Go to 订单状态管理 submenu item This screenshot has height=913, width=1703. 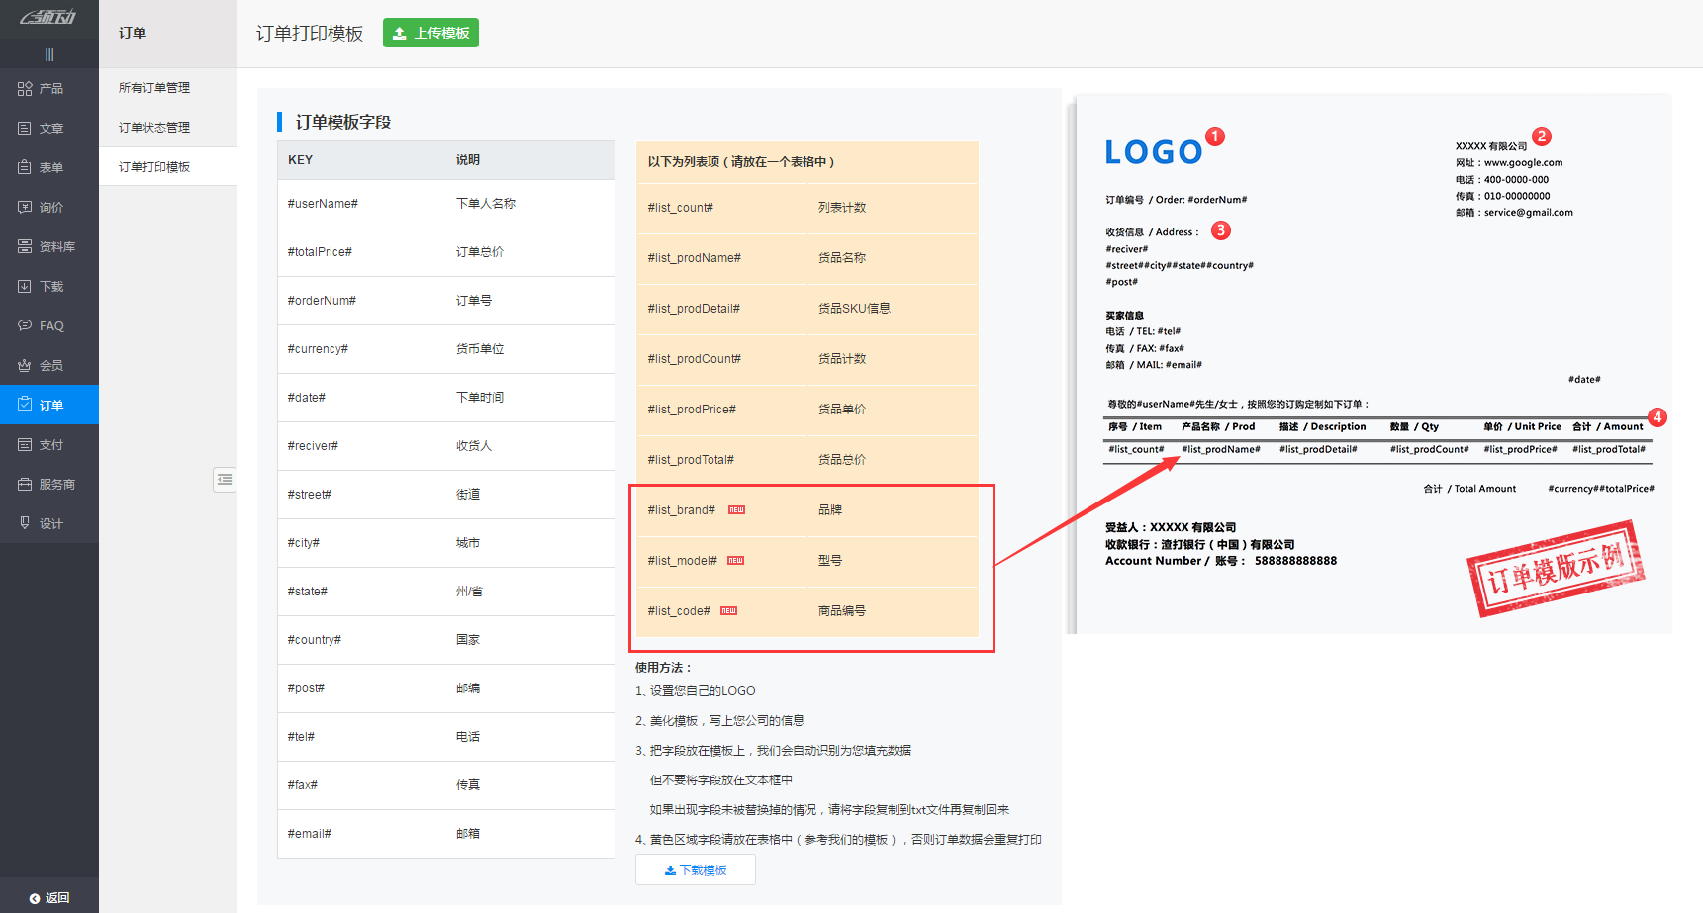(154, 128)
